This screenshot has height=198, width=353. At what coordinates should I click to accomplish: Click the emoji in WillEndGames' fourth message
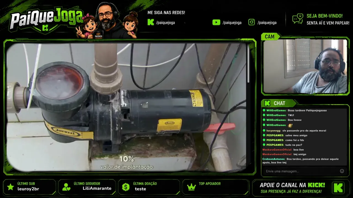point(290,125)
